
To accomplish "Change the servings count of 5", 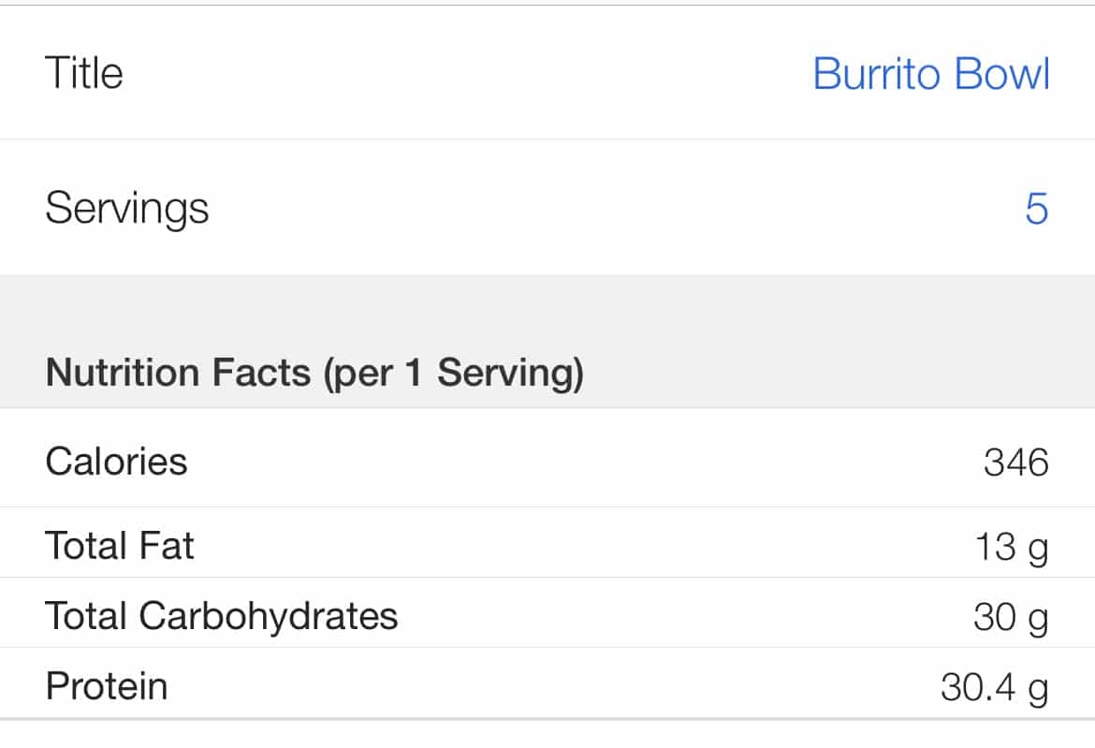I will pos(1036,208).
